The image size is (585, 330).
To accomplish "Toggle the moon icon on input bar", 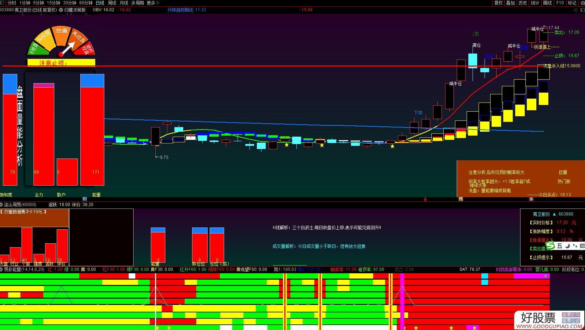I will [567, 246].
